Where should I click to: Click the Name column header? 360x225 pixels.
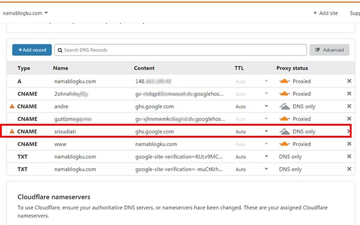coord(61,68)
